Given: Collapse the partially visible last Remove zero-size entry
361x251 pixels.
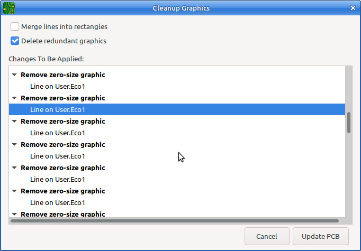Looking at the screenshot, I should 14,214.
